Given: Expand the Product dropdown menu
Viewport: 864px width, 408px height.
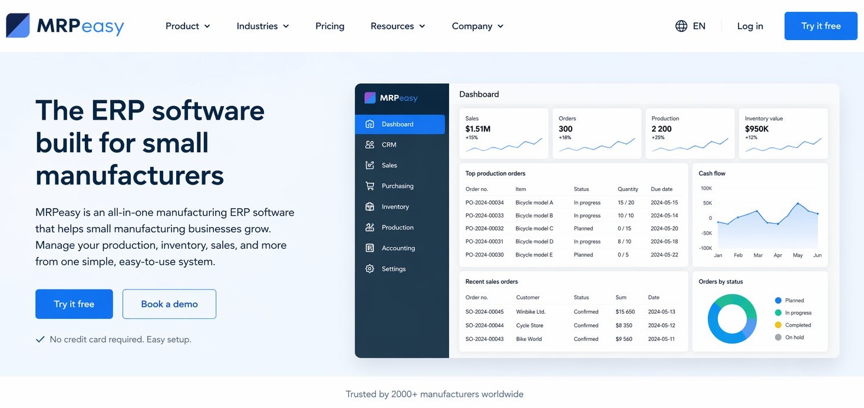Looking at the screenshot, I should (x=187, y=26).
